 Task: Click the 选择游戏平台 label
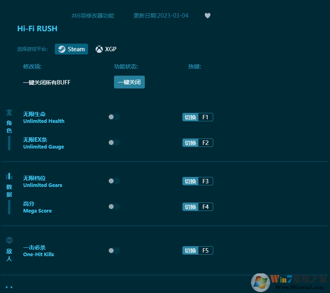[x=33, y=49]
